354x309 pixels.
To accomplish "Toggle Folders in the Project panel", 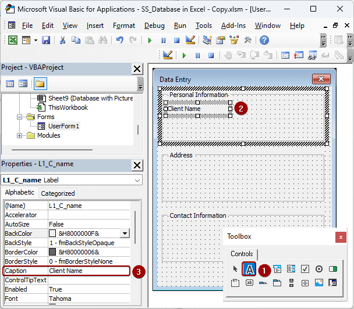I will click(x=40, y=84).
